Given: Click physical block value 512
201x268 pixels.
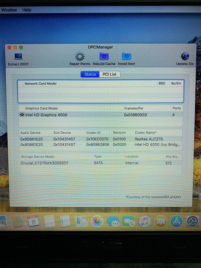Looking at the screenshot, I should coord(169,163).
